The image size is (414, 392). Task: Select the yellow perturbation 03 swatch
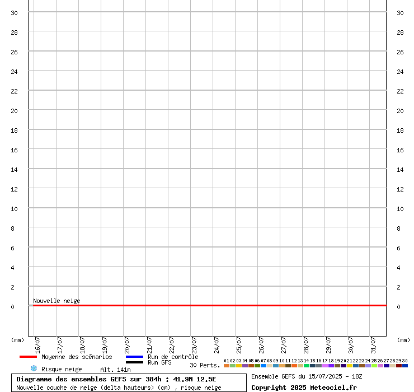coord(239,366)
